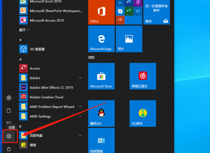
Task: Open the Microsoft Store tile
Action: [101, 76]
